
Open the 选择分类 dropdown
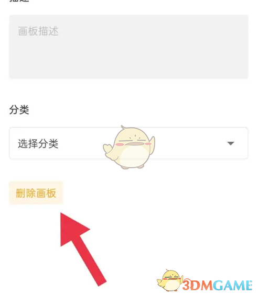(x=128, y=143)
